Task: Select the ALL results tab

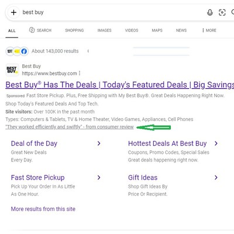Action: (12, 30)
